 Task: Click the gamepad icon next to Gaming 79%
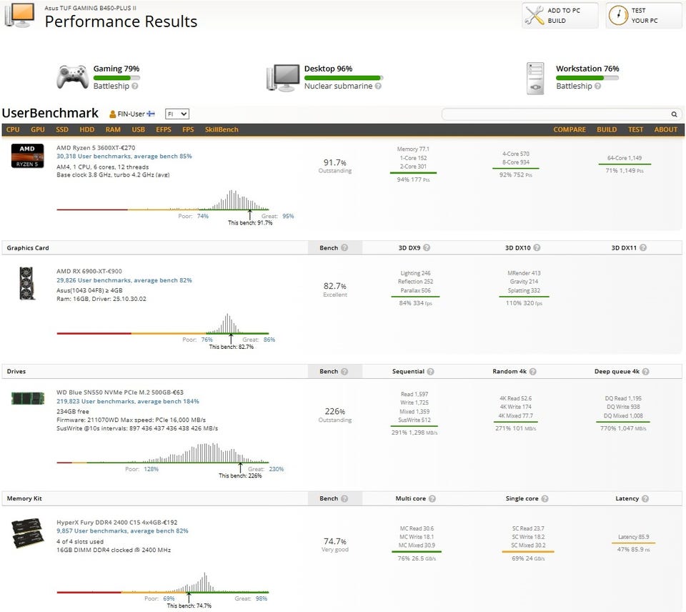pyautogui.click(x=73, y=77)
